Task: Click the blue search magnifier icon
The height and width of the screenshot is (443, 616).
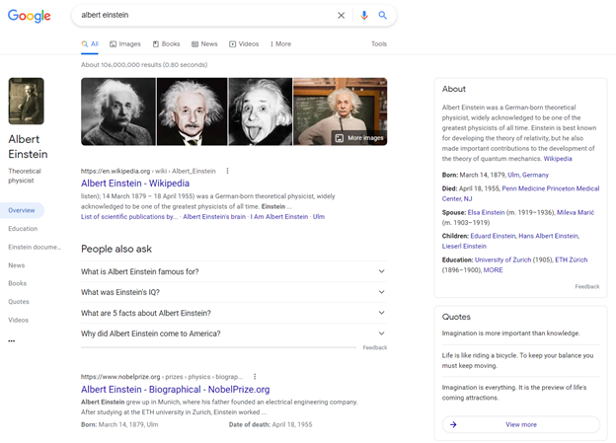Action: click(382, 16)
